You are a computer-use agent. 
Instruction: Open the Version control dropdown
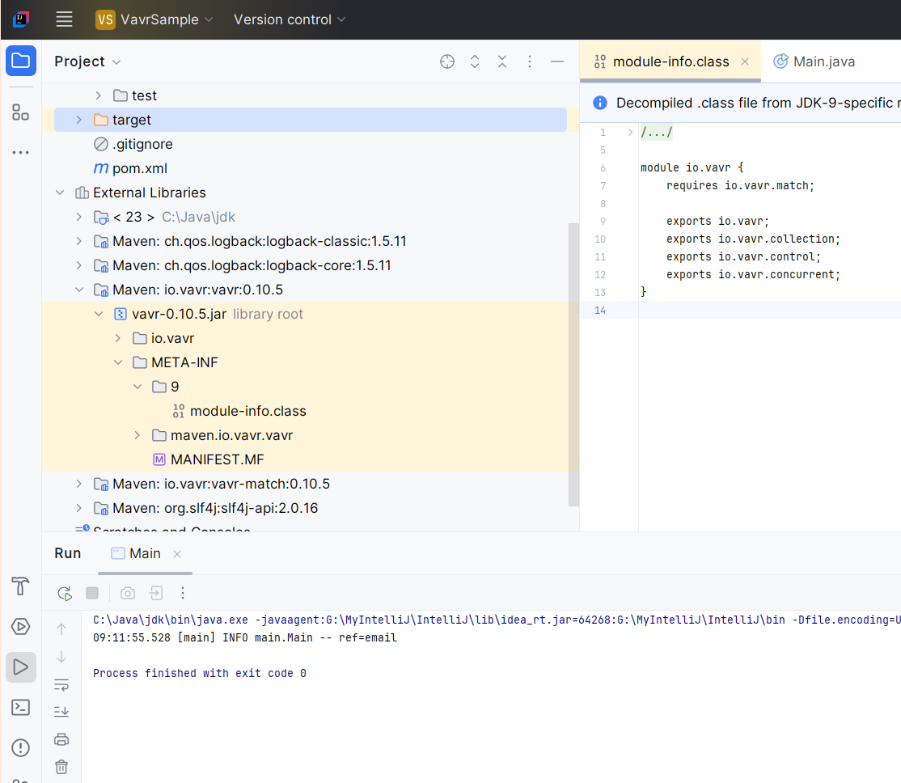coord(289,19)
